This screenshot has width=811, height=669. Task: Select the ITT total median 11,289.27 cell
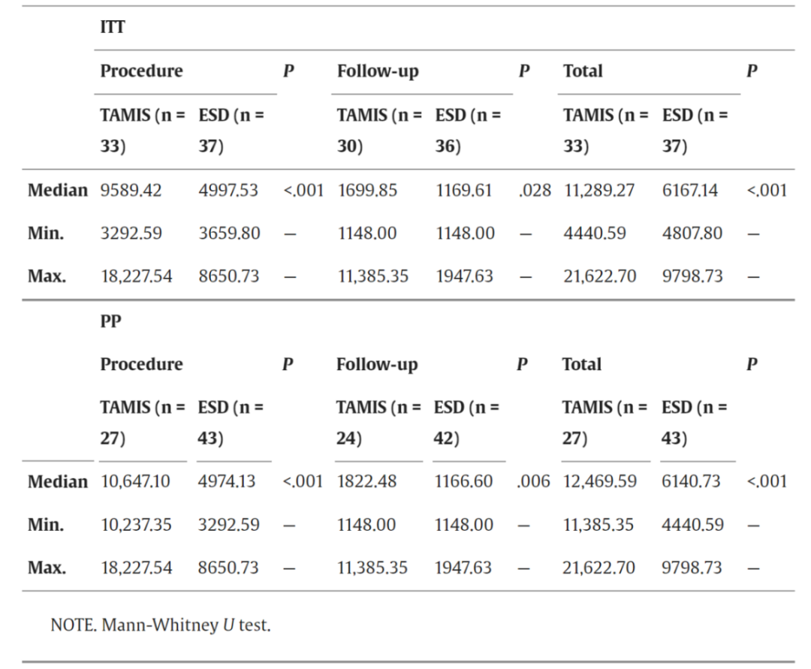click(x=599, y=191)
